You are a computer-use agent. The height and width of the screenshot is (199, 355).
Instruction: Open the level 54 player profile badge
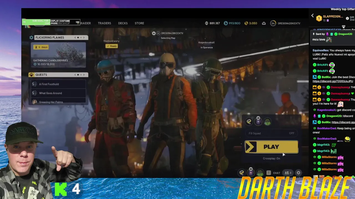(x=273, y=23)
